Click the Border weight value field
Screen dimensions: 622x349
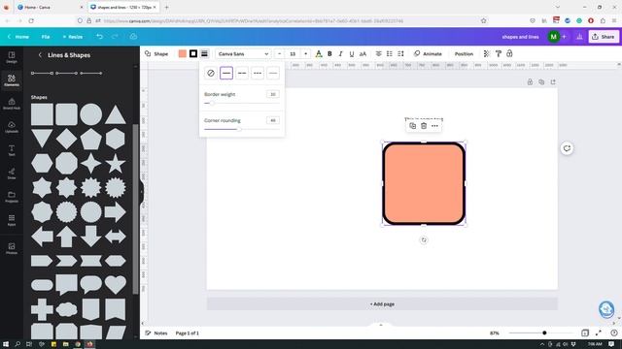tap(273, 94)
